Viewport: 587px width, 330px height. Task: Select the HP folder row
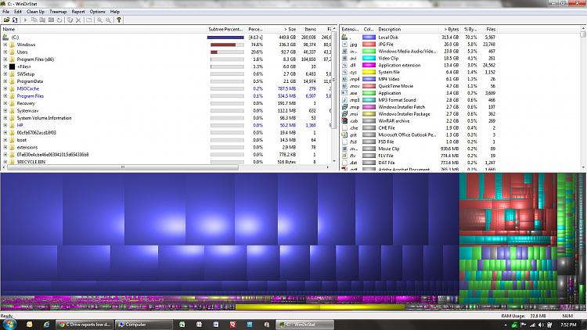(x=167, y=125)
